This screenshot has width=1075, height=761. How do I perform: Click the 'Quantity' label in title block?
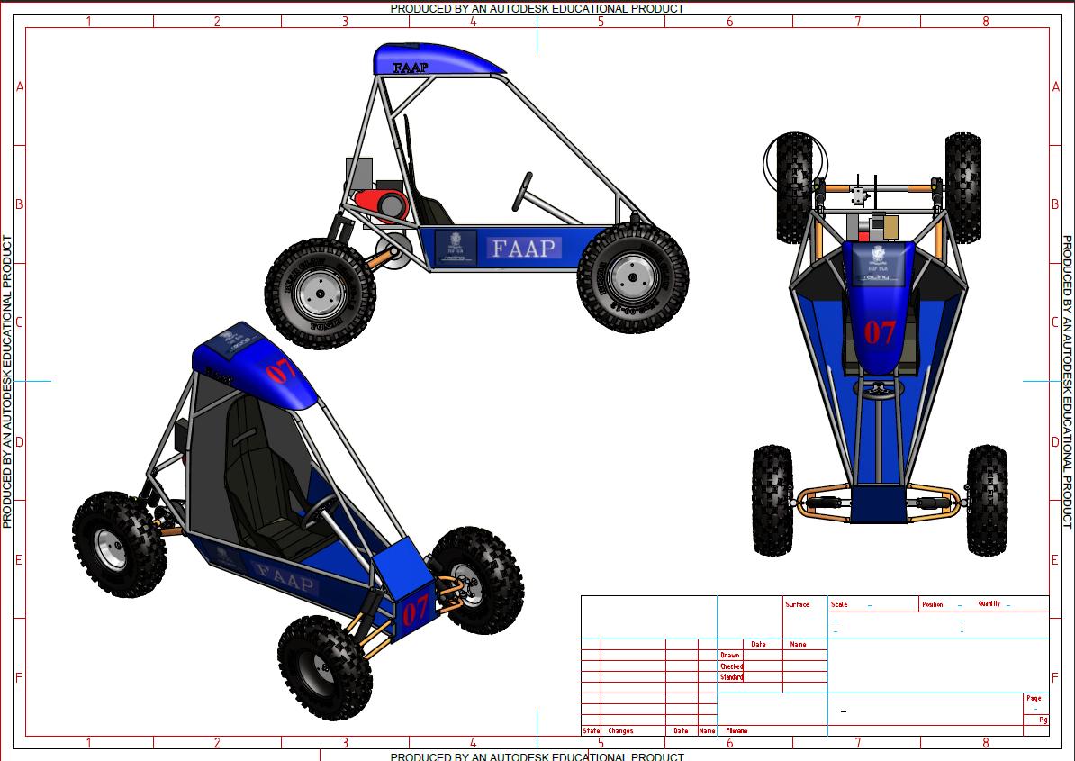click(989, 604)
